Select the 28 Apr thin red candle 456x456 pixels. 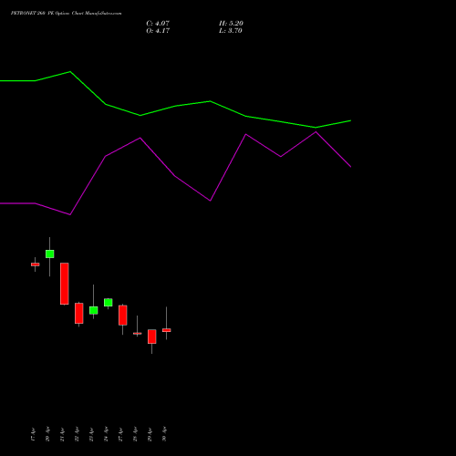[x=138, y=334]
